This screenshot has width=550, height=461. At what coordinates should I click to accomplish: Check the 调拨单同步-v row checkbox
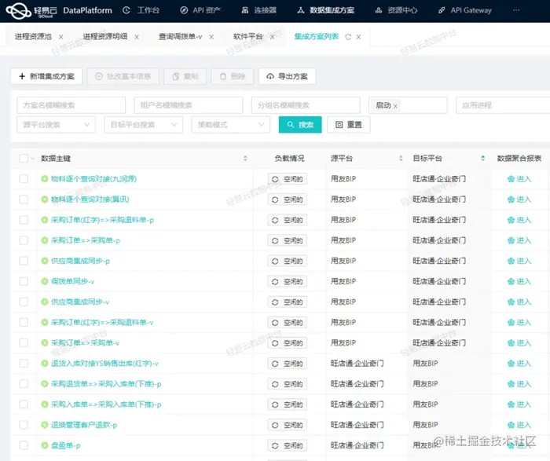pyautogui.click(x=24, y=281)
